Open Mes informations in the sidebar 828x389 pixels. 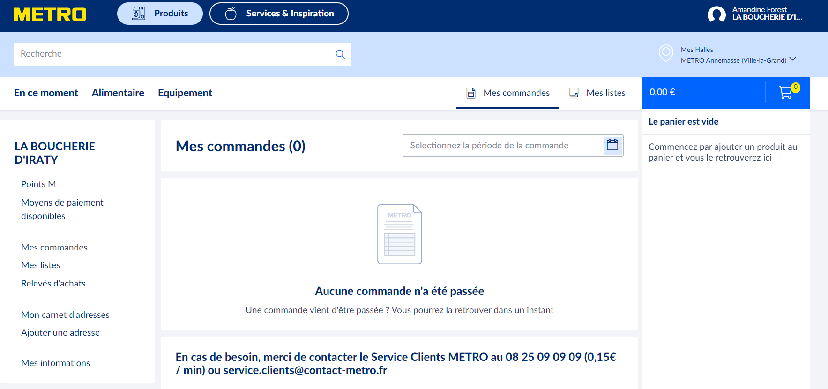pyautogui.click(x=56, y=363)
